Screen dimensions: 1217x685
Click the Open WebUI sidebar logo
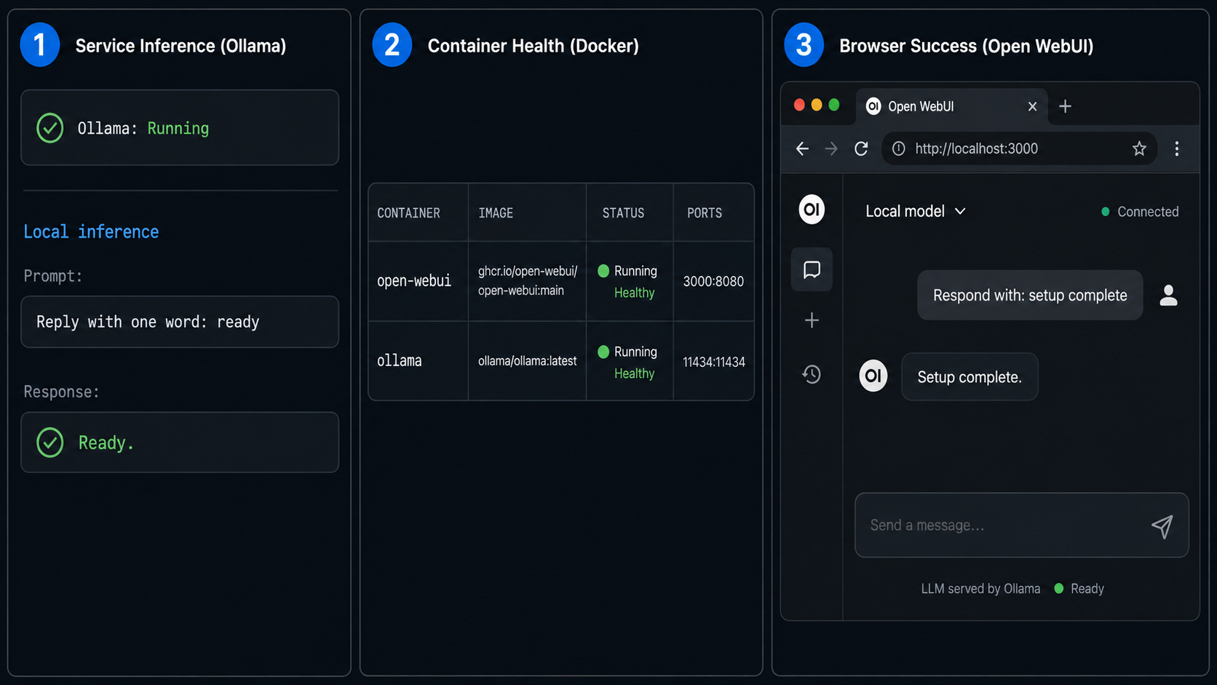812,210
